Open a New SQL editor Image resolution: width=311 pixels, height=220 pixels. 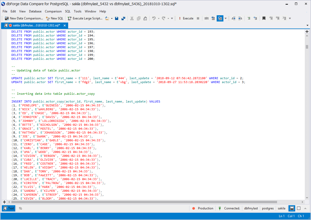[x=54, y=18]
